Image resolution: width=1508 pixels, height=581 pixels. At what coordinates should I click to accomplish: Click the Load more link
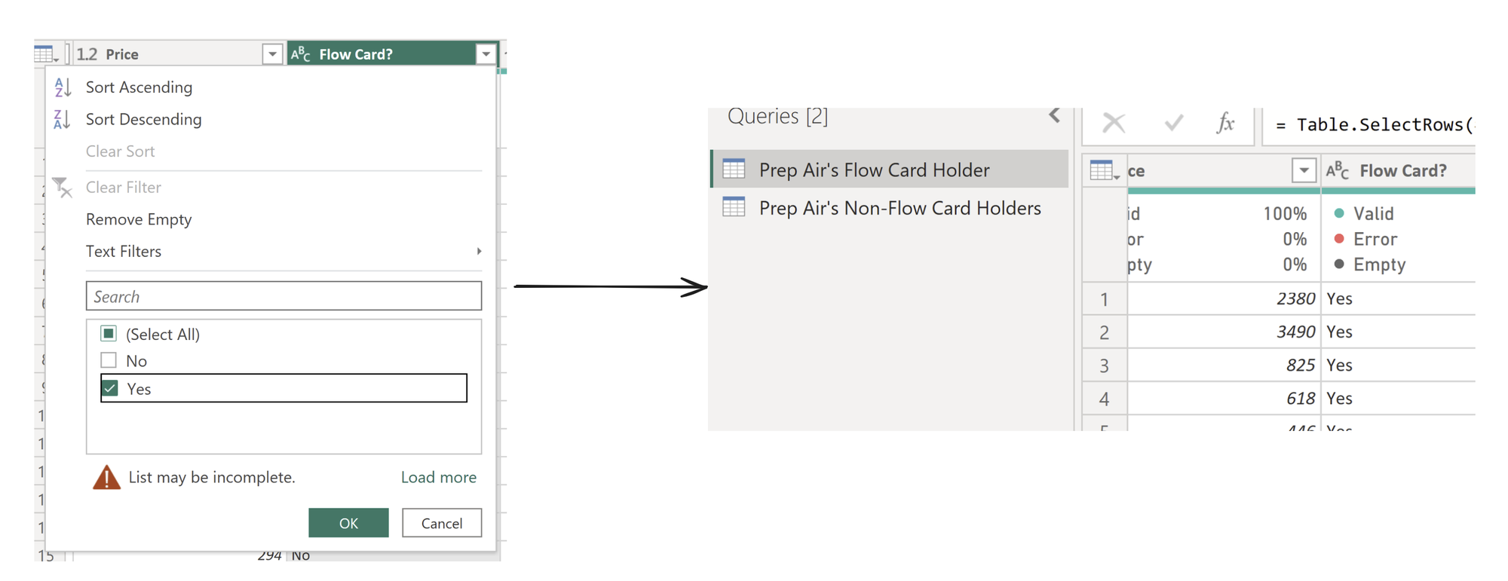tap(438, 477)
